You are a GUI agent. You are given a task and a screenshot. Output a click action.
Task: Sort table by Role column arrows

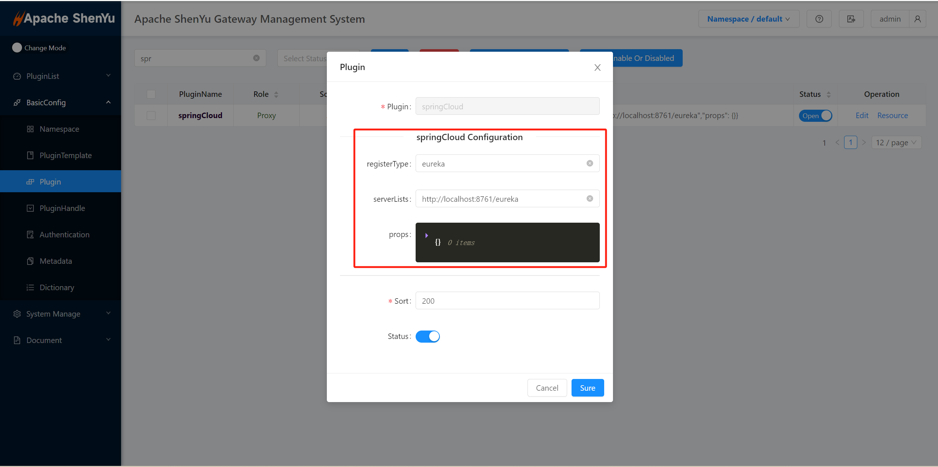[276, 95]
